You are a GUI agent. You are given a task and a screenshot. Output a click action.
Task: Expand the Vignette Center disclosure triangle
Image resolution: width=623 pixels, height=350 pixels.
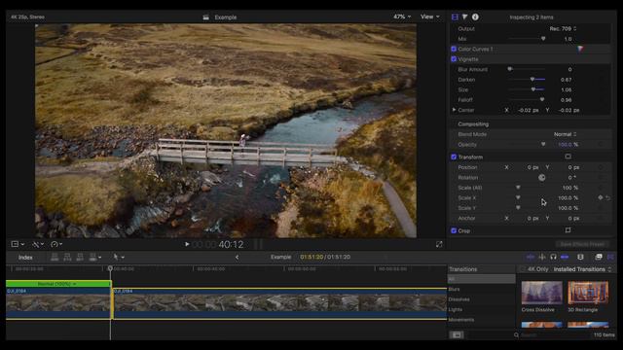(x=454, y=110)
